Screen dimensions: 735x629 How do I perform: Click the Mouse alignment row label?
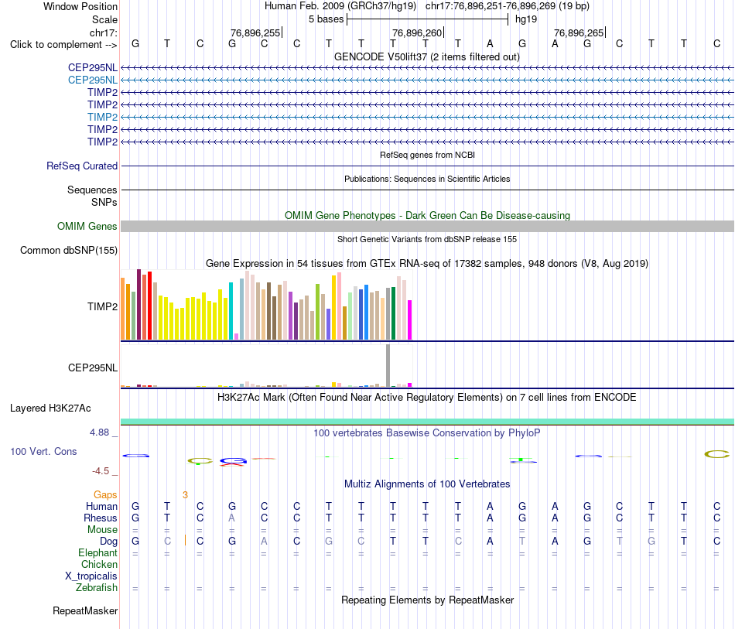pos(102,530)
